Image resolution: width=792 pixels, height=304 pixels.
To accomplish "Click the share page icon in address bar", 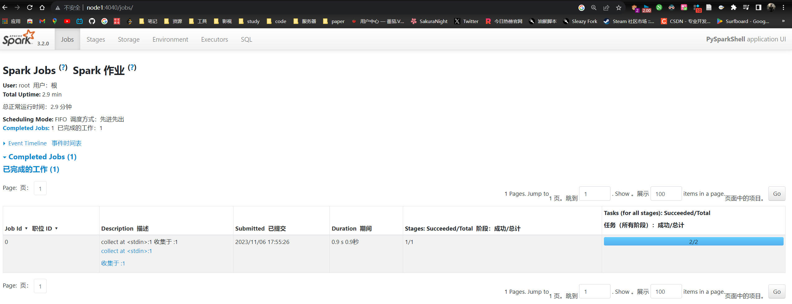I will click(606, 7).
